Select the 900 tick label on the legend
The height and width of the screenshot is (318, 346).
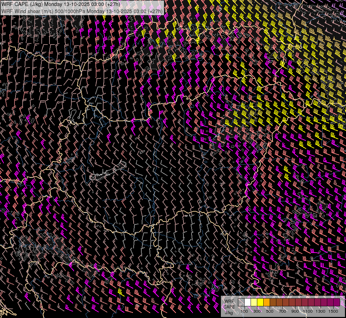[295, 311]
